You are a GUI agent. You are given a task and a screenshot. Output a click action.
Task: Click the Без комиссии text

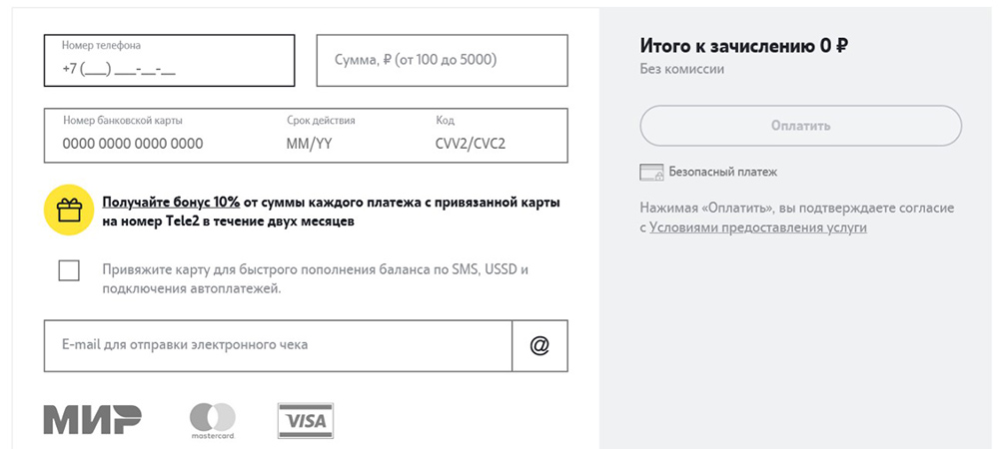tap(681, 70)
